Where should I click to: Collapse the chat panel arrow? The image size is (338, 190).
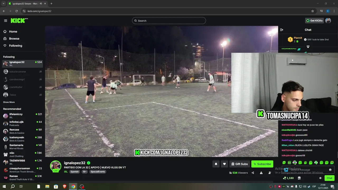click(x=281, y=30)
